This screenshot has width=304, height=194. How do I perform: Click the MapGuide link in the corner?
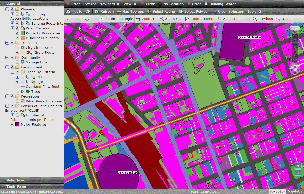pos(295,191)
